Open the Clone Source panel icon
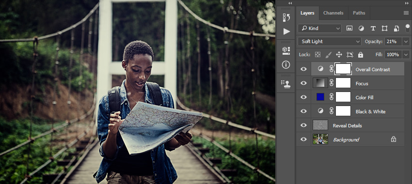 tap(286, 83)
